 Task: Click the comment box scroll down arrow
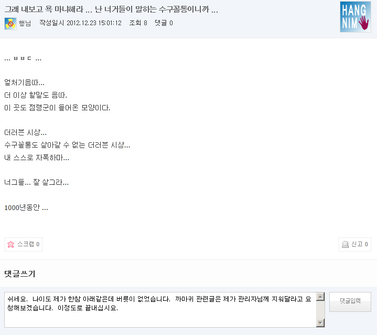(320, 323)
